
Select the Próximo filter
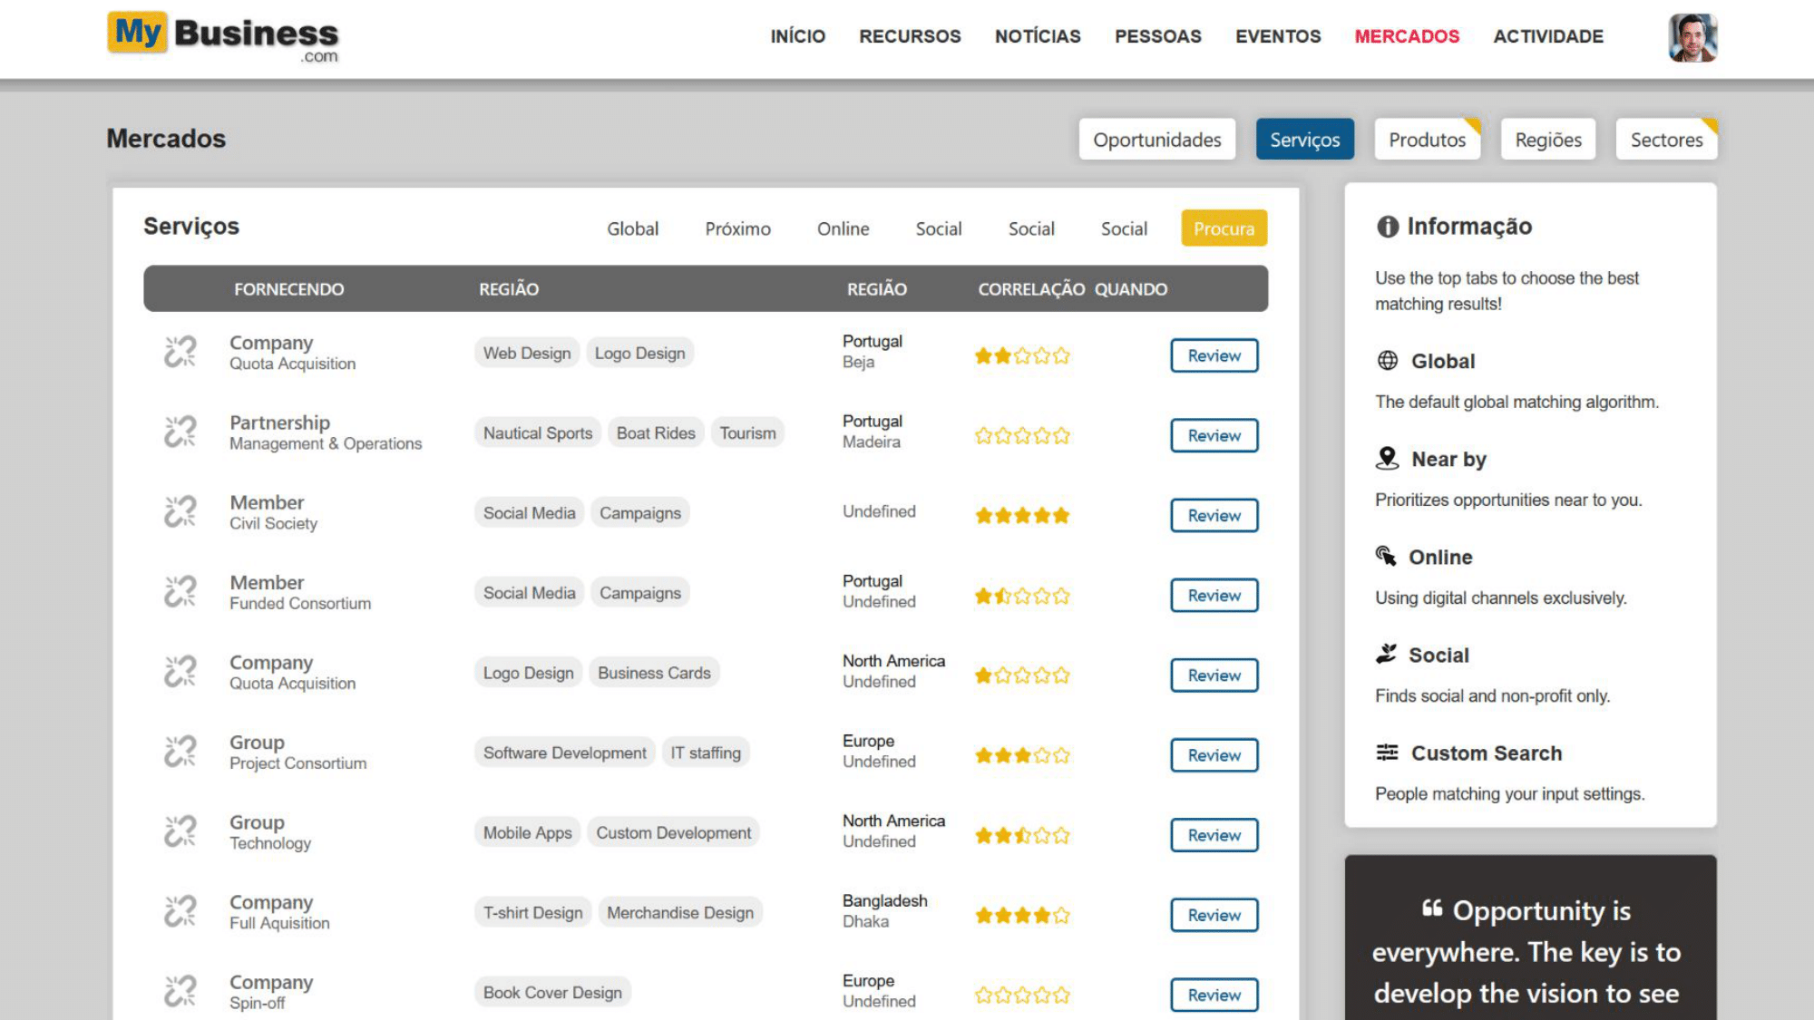(x=737, y=228)
